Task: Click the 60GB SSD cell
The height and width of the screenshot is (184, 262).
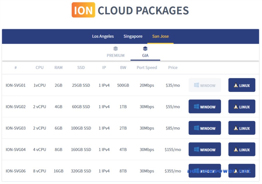Action: [81, 107]
